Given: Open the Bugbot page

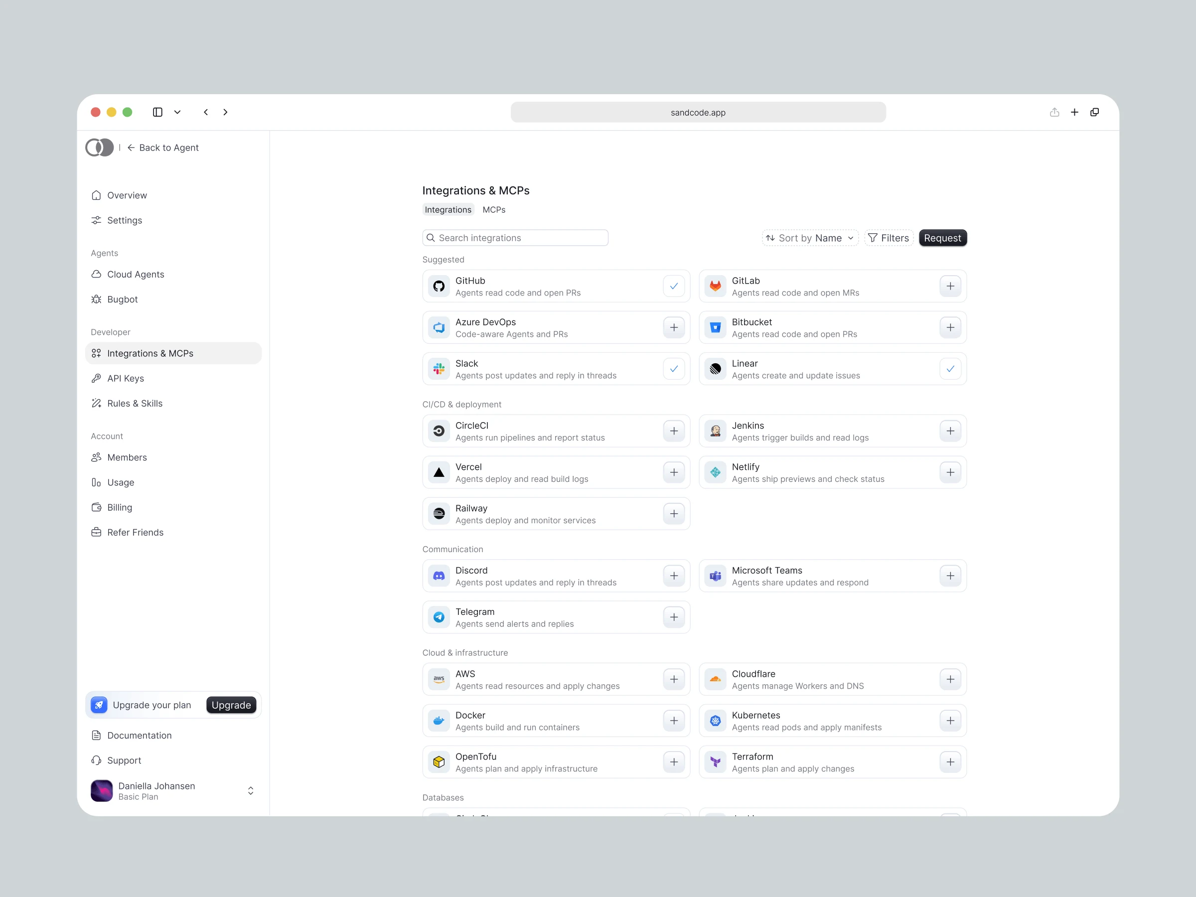Looking at the screenshot, I should [x=173, y=299].
